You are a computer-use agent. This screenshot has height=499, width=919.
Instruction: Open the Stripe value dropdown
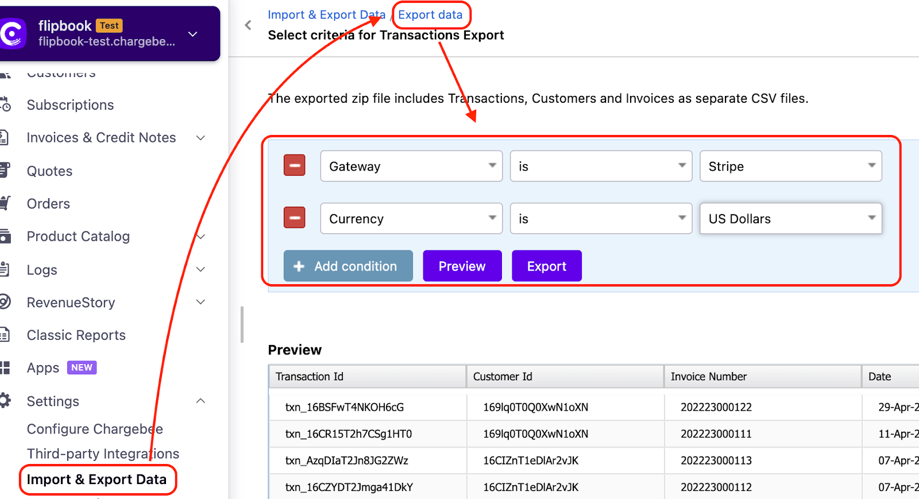(x=791, y=166)
